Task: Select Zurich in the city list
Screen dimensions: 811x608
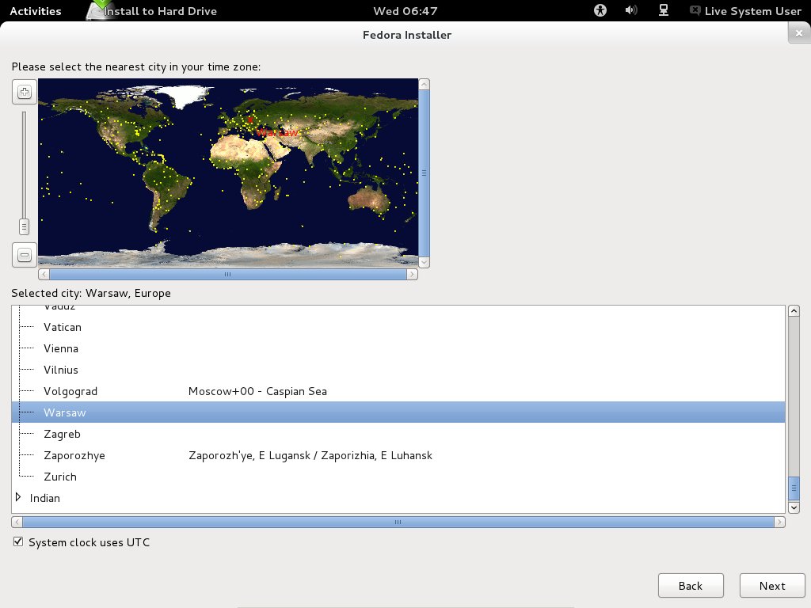Action: coord(398,477)
